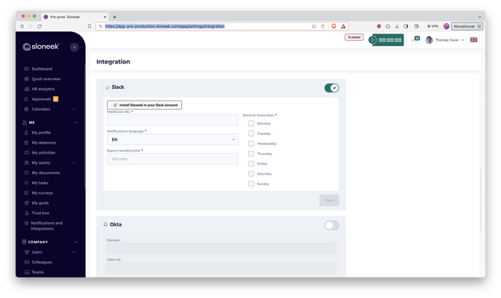
Task: Open the Notifications language dropdown
Action: tap(173, 139)
